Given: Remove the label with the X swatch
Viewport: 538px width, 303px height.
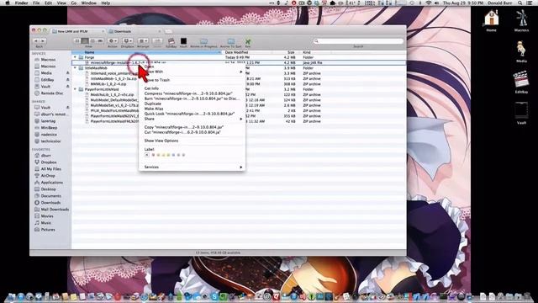Looking at the screenshot, I should click(x=147, y=155).
